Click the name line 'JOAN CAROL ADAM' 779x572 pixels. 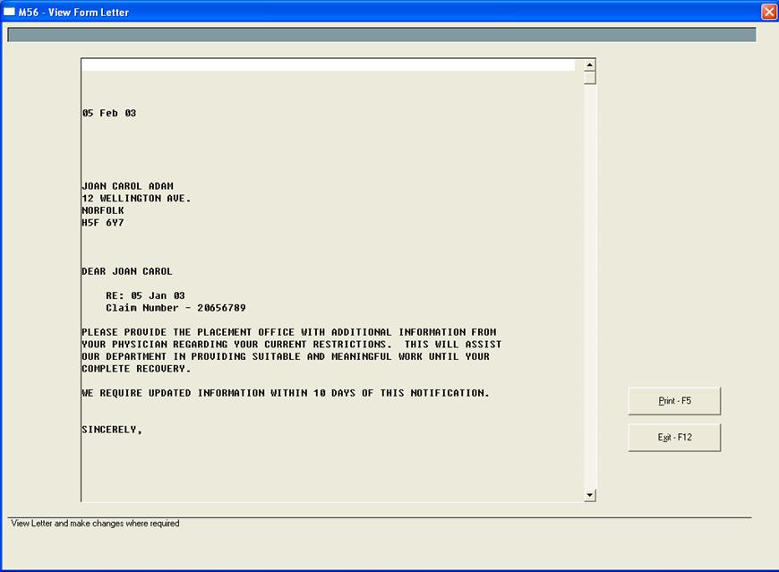(128, 186)
